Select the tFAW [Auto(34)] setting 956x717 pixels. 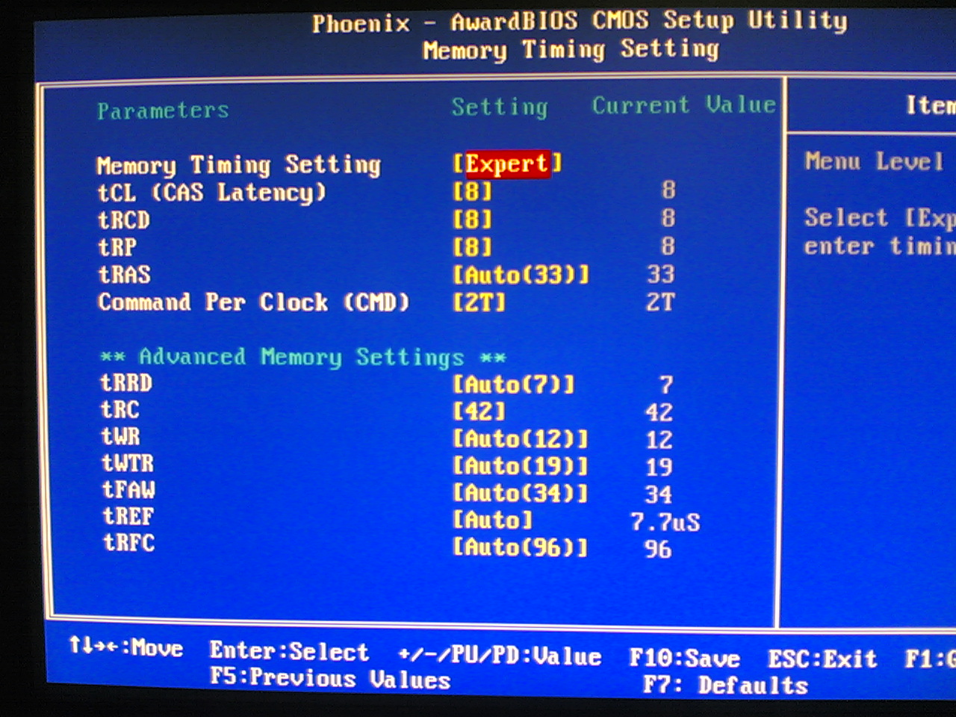pyautogui.click(x=521, y=493)
